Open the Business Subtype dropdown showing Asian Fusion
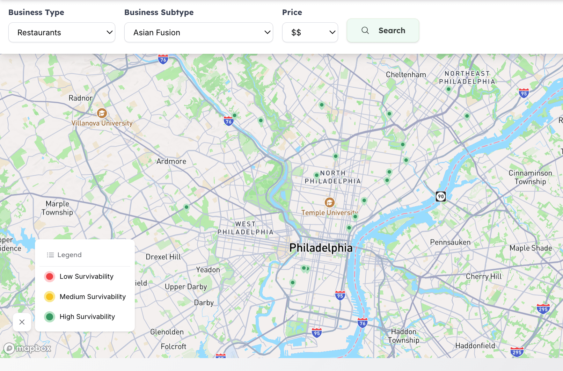 coord(198,32)
